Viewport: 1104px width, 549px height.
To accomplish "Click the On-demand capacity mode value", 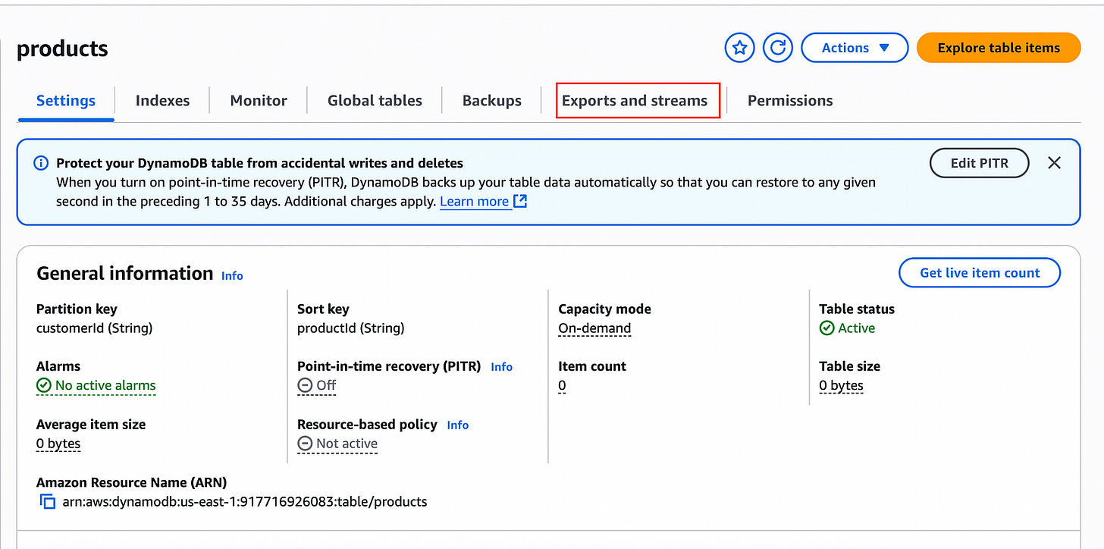I will tap(594, 328).
